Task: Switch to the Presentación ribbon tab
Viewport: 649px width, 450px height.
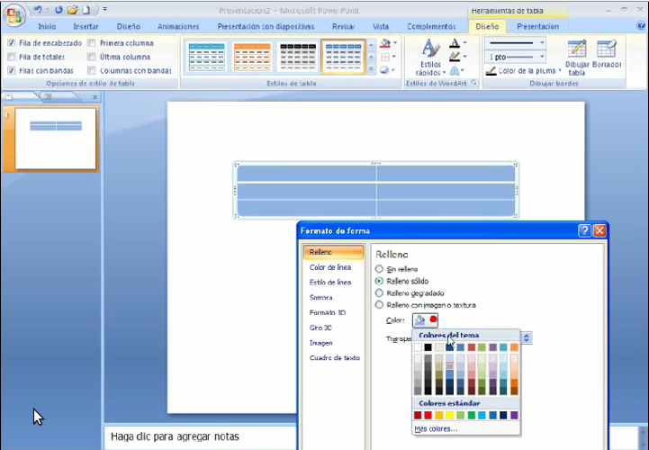Action: [x=538, y=26]
